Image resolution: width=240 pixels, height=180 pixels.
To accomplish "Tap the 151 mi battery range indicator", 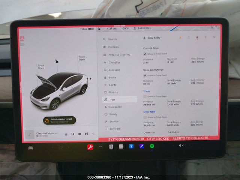I will pos(87,29).
